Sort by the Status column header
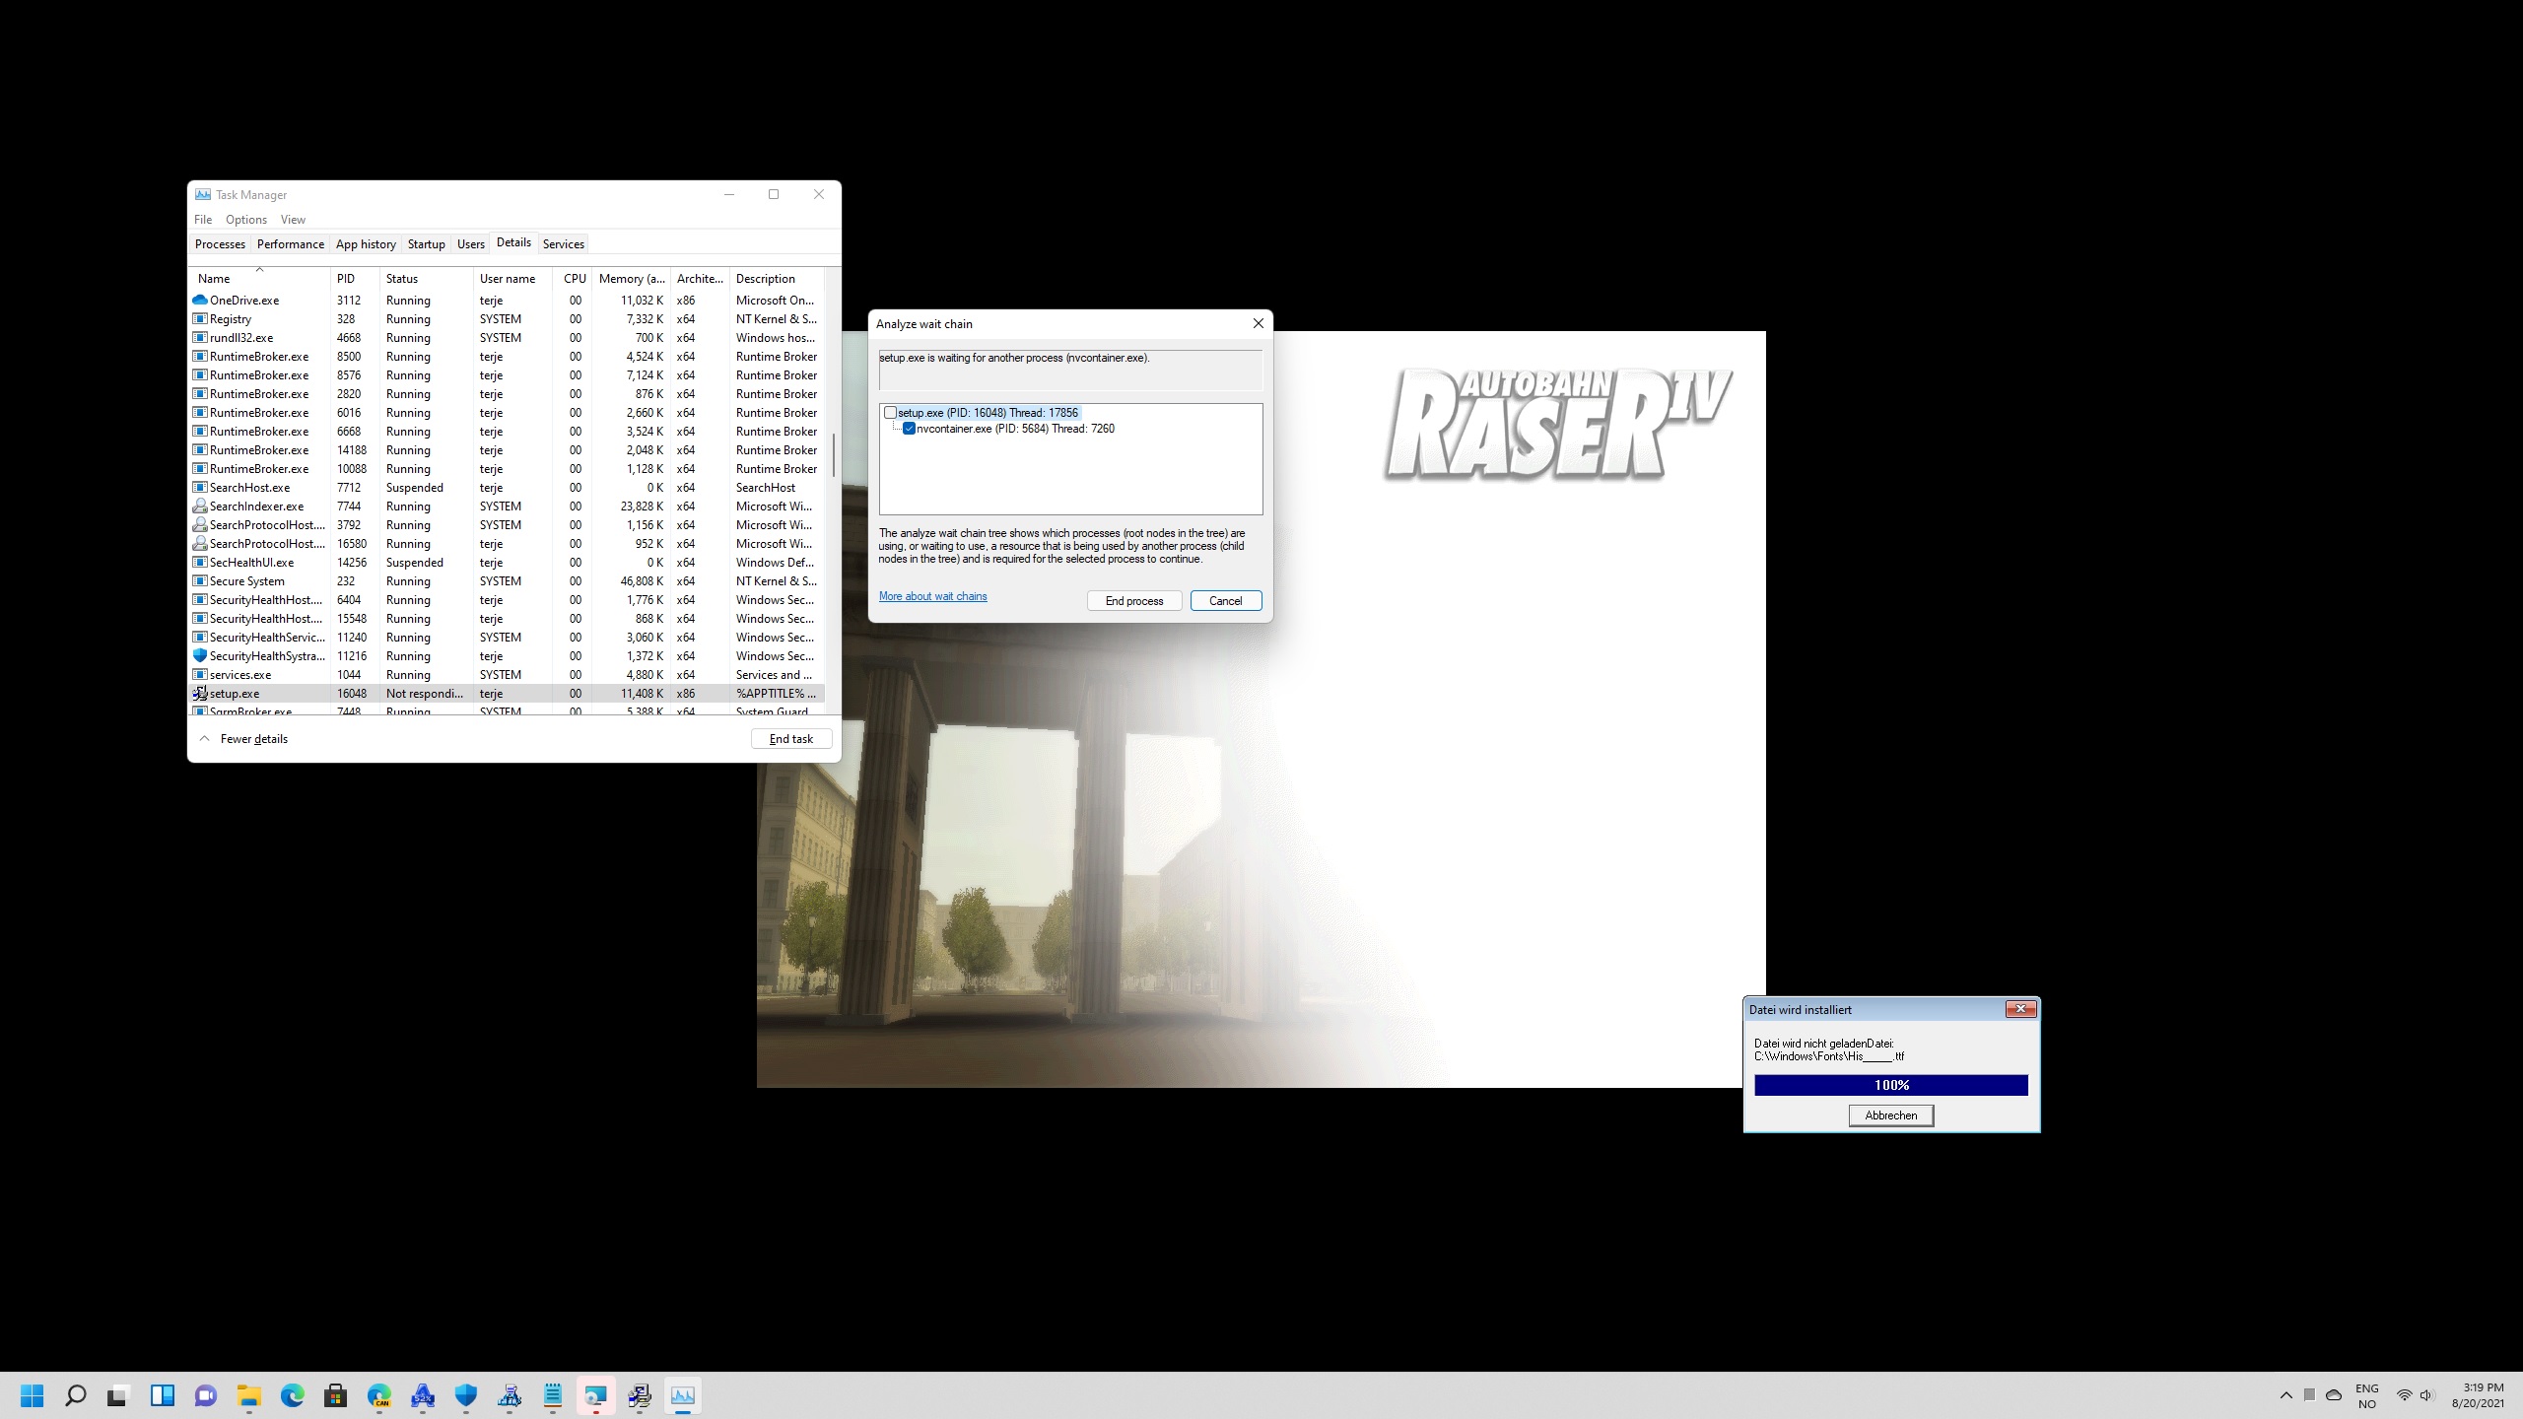Viewport: 2523px width, 1419px height. [x=426, y=279]
